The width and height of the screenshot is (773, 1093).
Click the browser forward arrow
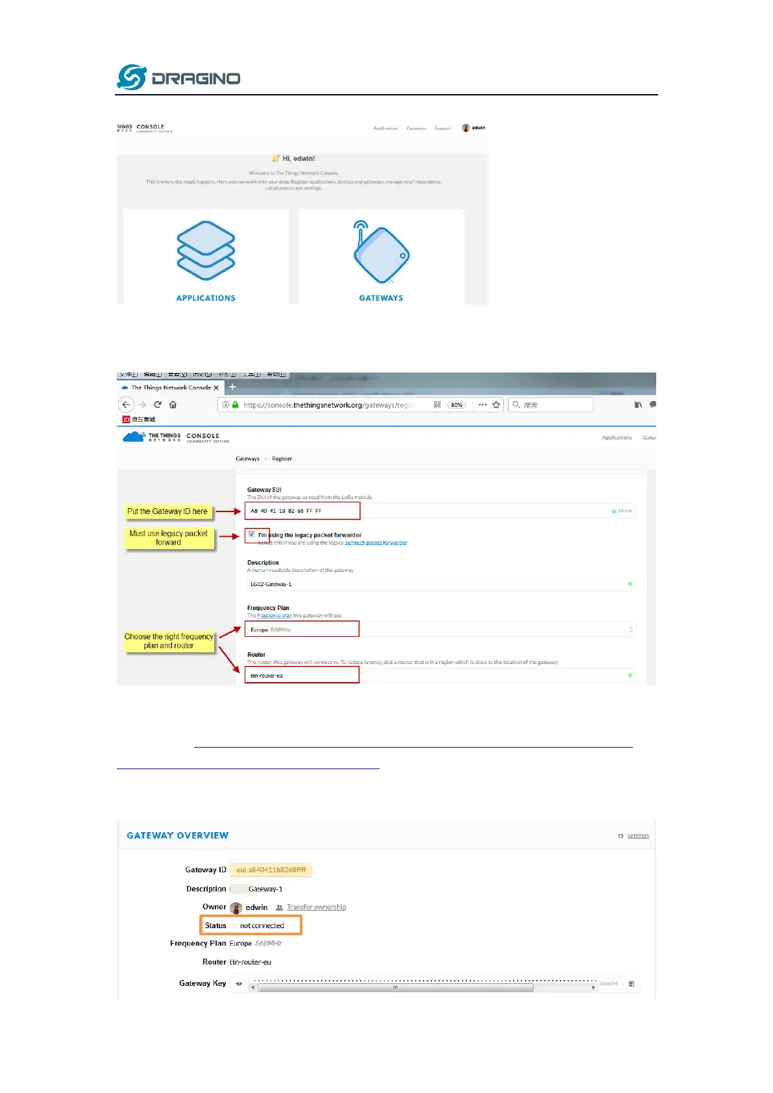click(142, 404)
